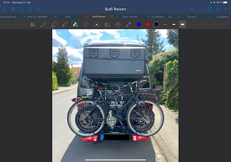Activate the Shapes tool
The height and width of the screenshot is (162, 231).
(x=75, y=24)
